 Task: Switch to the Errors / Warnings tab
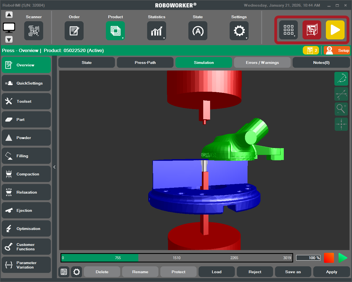point(262,63)
